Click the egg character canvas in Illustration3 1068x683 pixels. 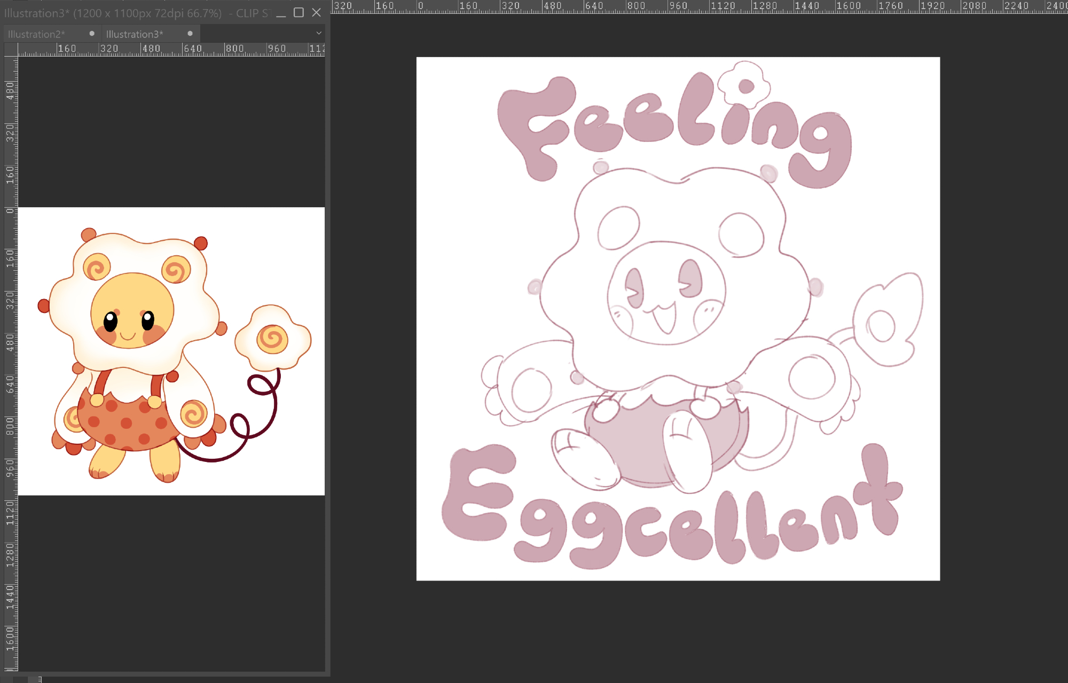171,351
